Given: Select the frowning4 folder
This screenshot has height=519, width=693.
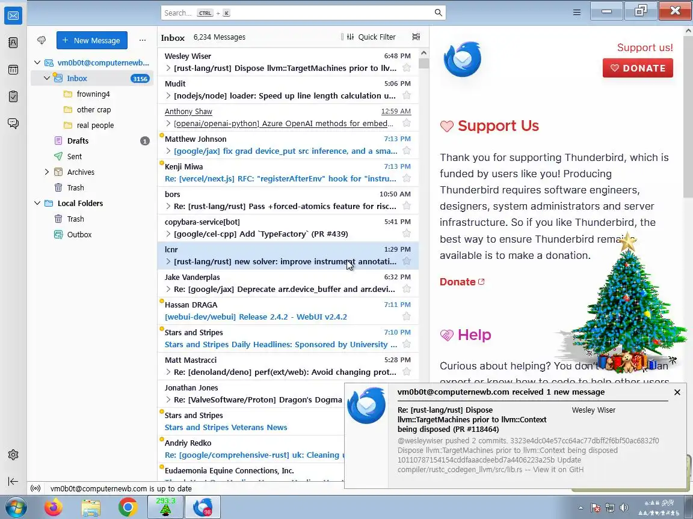Looking at the screenshot, I should [x=92, y=94].
